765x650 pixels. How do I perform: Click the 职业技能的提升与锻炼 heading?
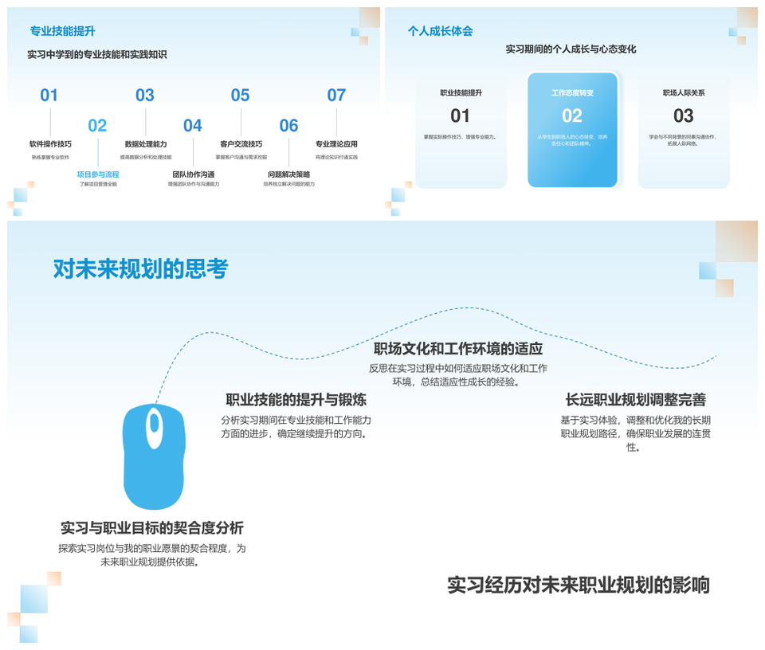(x=296, y=400)
